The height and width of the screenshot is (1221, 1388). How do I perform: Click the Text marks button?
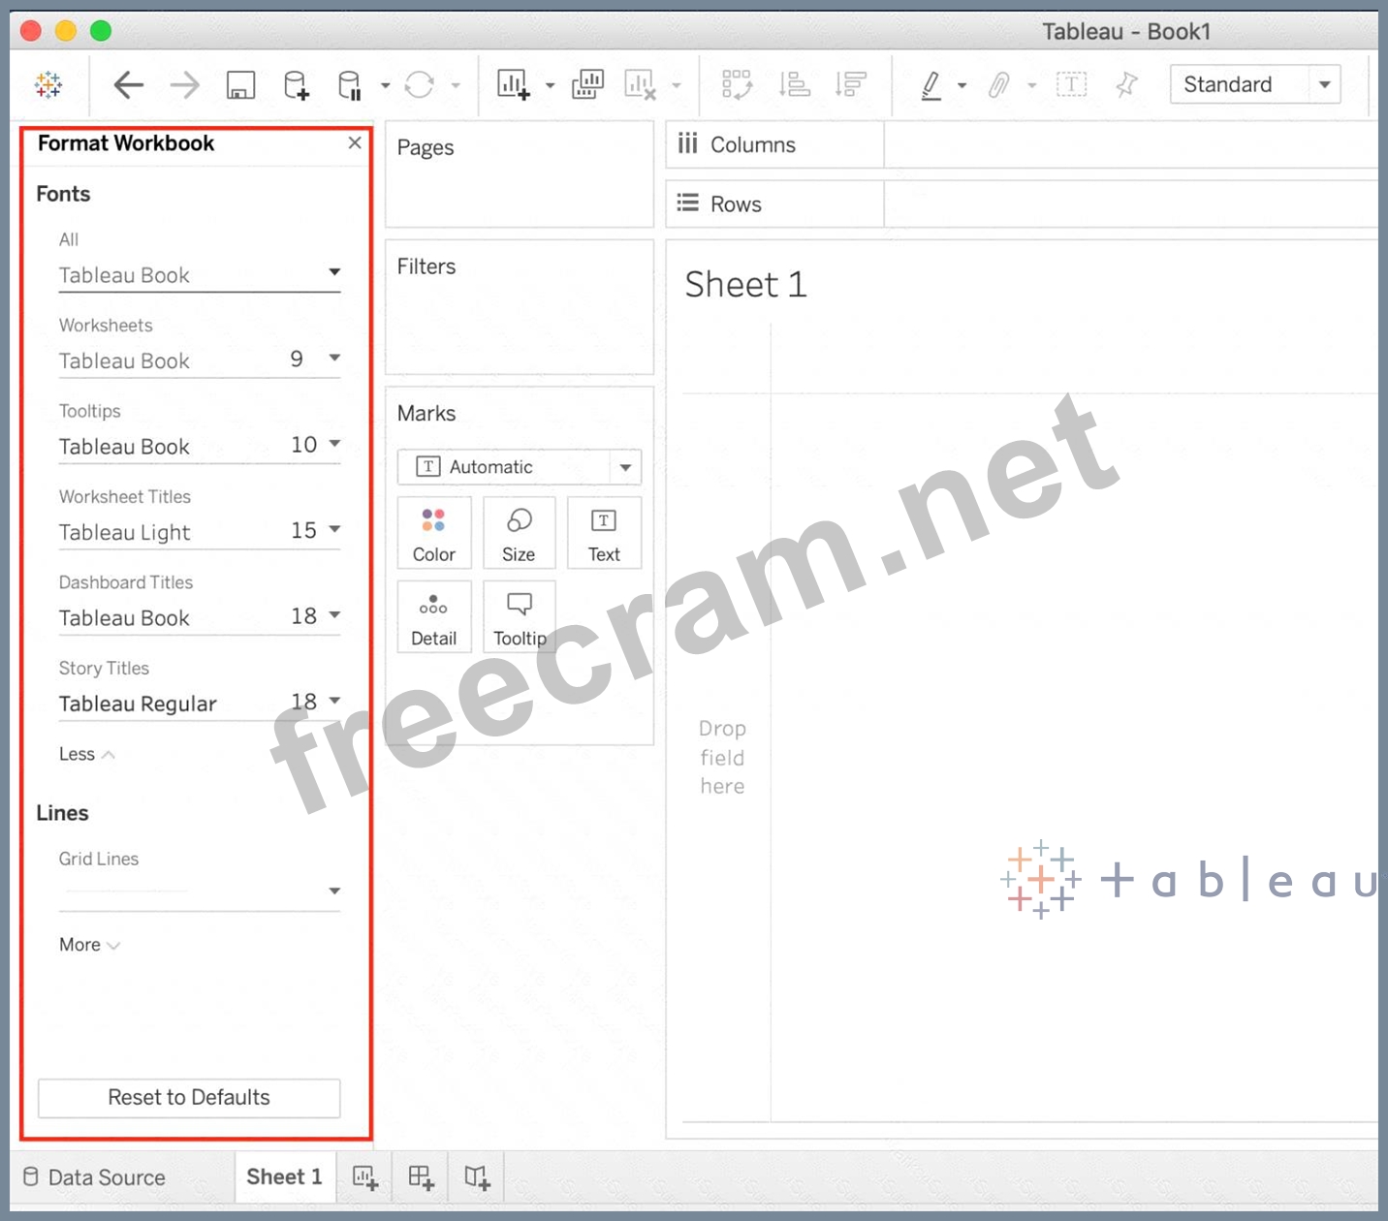point(604,533)
